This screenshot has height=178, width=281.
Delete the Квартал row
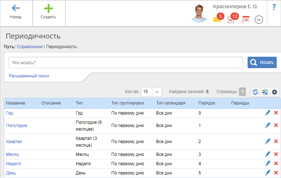[x=276, y=142]
